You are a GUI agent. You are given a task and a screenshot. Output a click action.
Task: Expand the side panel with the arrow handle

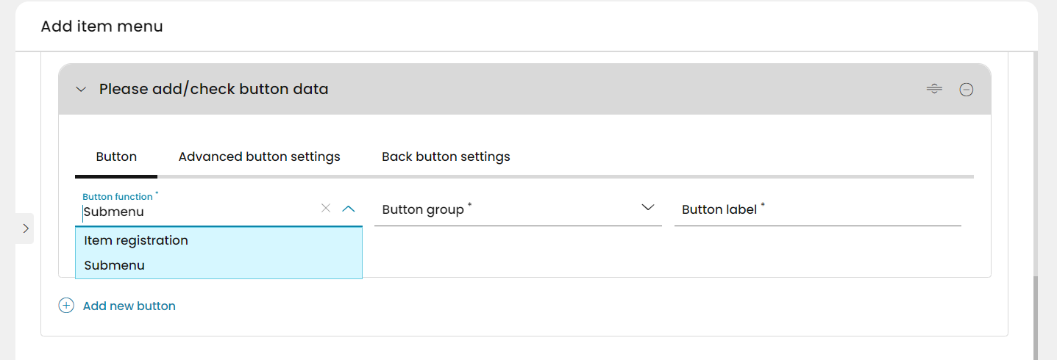coord(25,228)
